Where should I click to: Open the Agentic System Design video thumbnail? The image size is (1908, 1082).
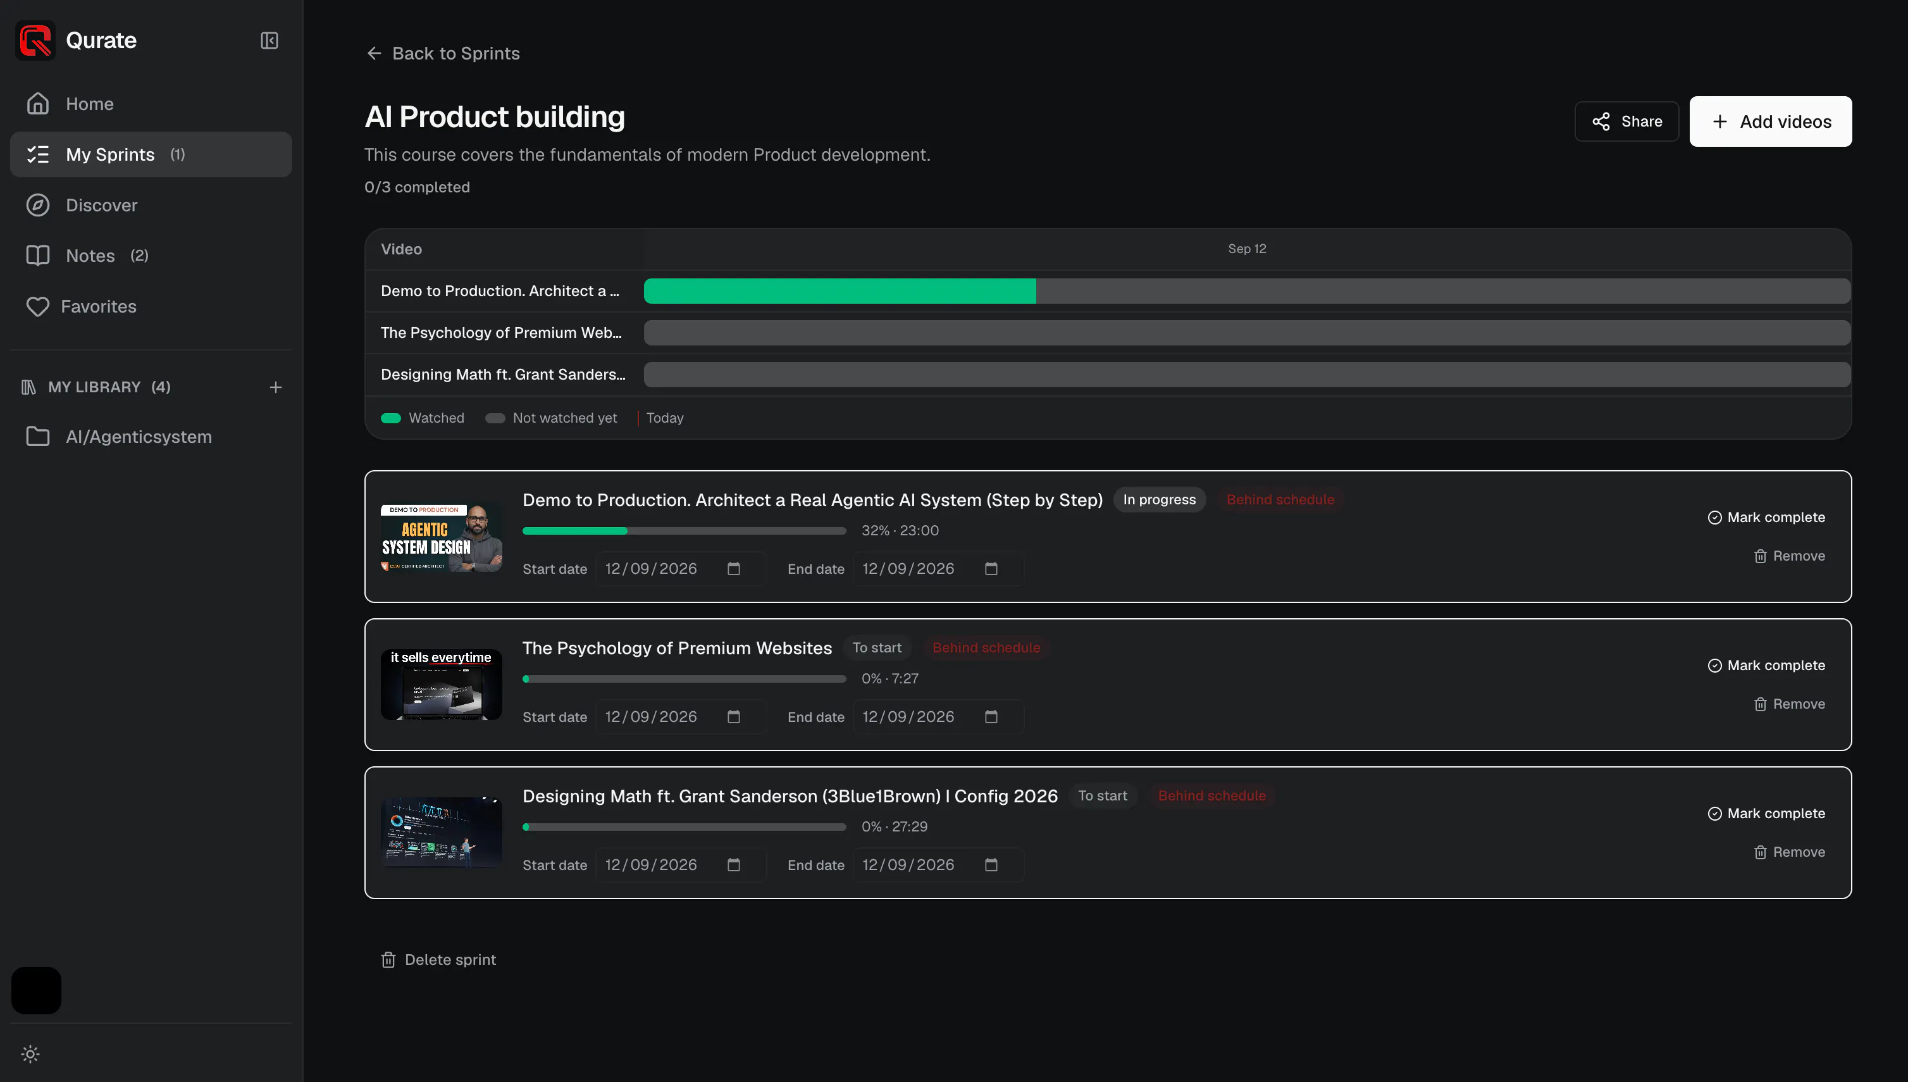pos(442,537)
